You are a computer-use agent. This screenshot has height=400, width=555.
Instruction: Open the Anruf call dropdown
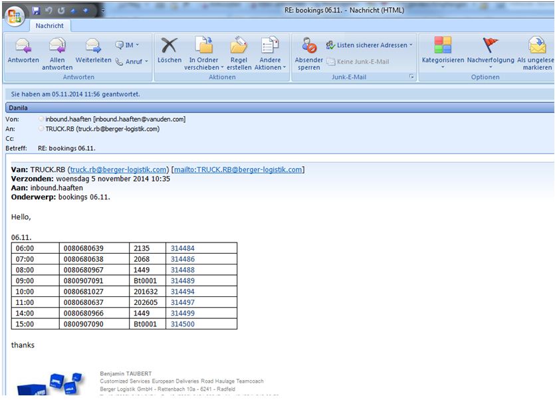[132, 62]
